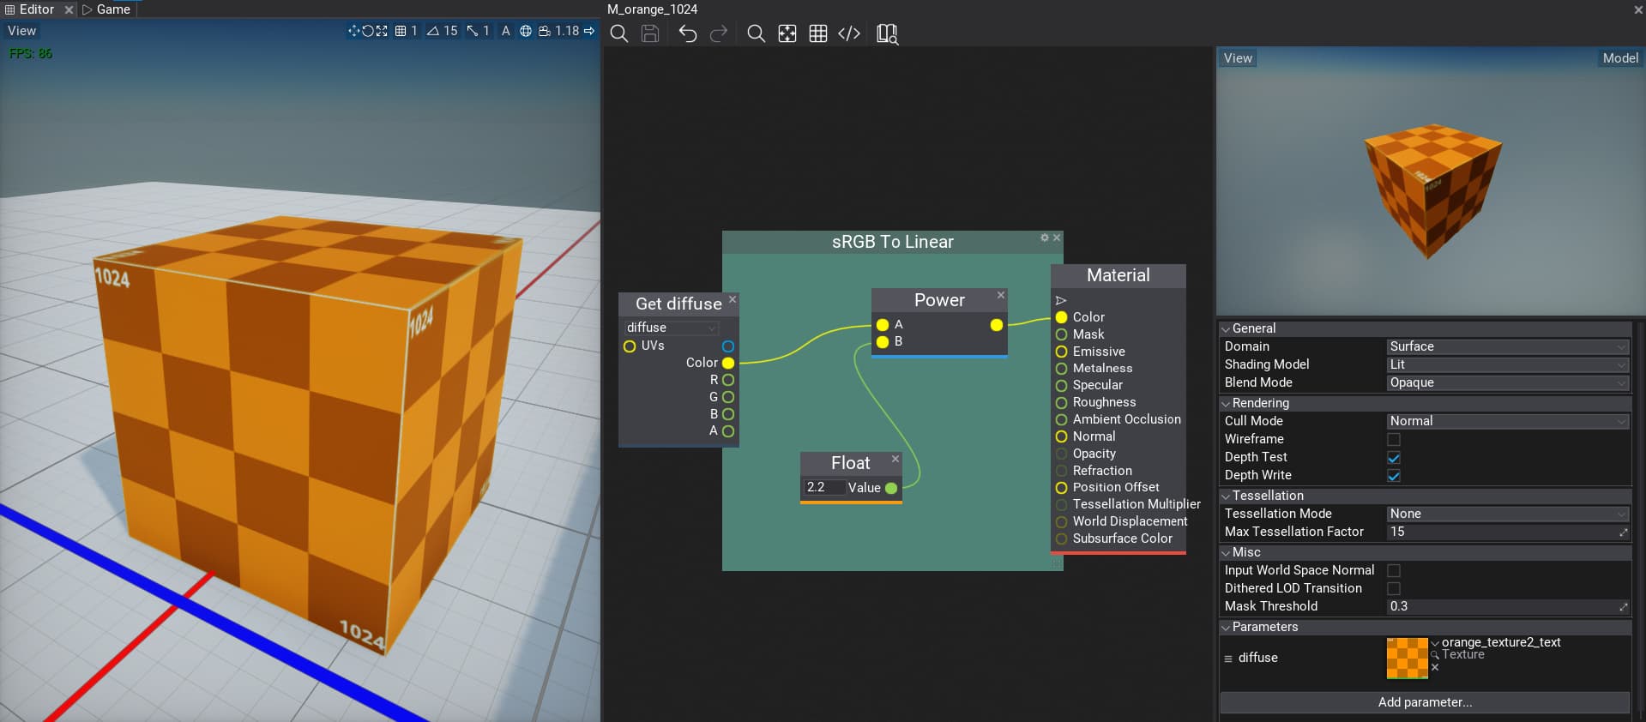Image resolution: width=1646 pixels, height=722 pixels.
Task: Click the world transform space globe icon
Action: pos(525,31)
